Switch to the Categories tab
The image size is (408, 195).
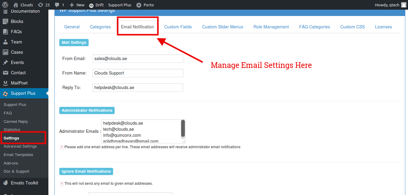(100, 27)
